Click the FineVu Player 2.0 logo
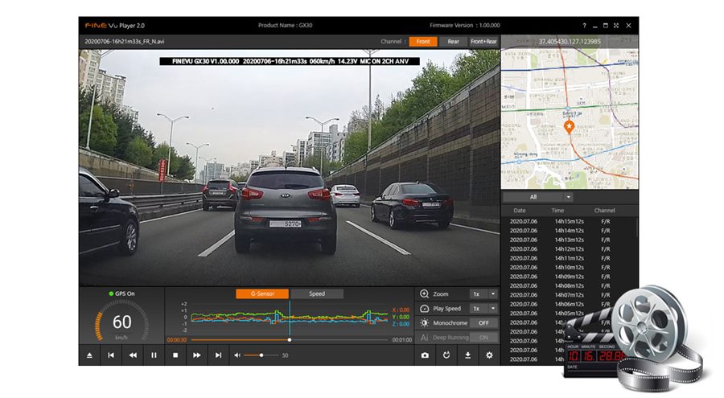 click(x=114, y=26)
